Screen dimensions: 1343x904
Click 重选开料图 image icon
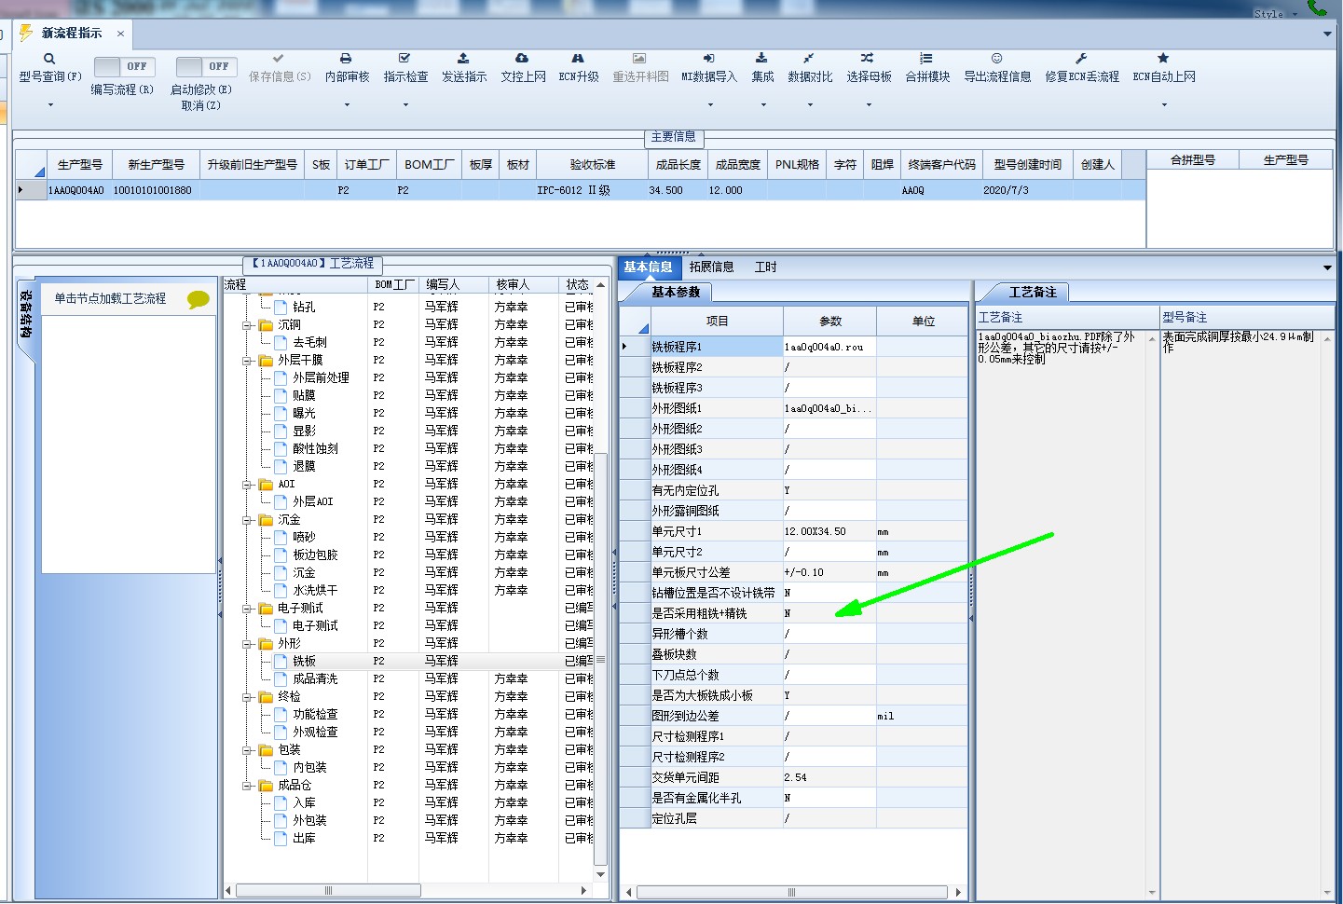[x=639, y=59]
